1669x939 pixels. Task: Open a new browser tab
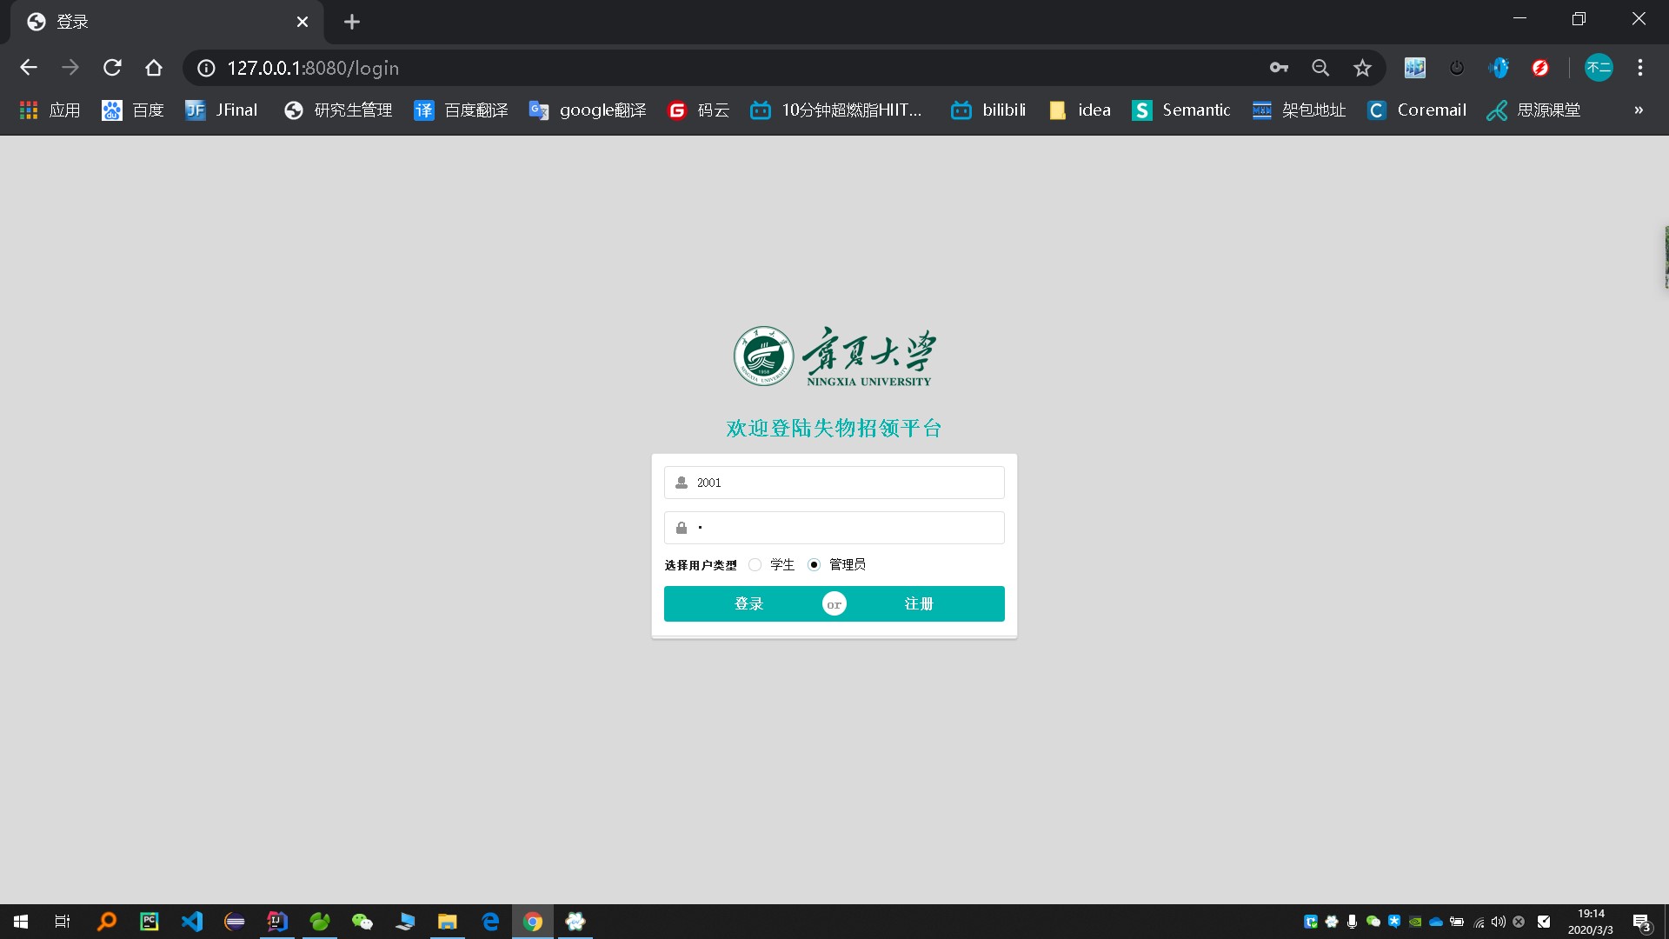(352, 22)
